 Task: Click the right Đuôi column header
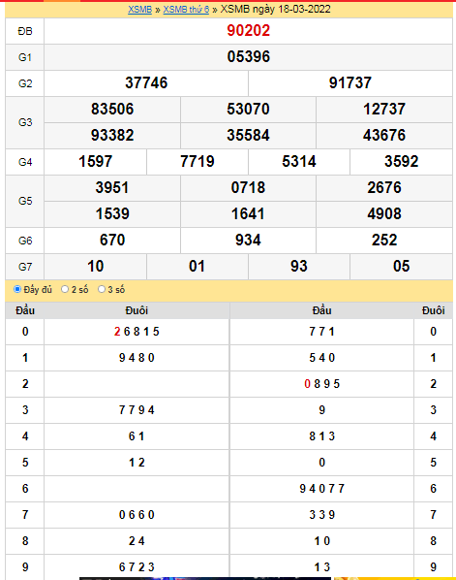click(x=434, y=310)
